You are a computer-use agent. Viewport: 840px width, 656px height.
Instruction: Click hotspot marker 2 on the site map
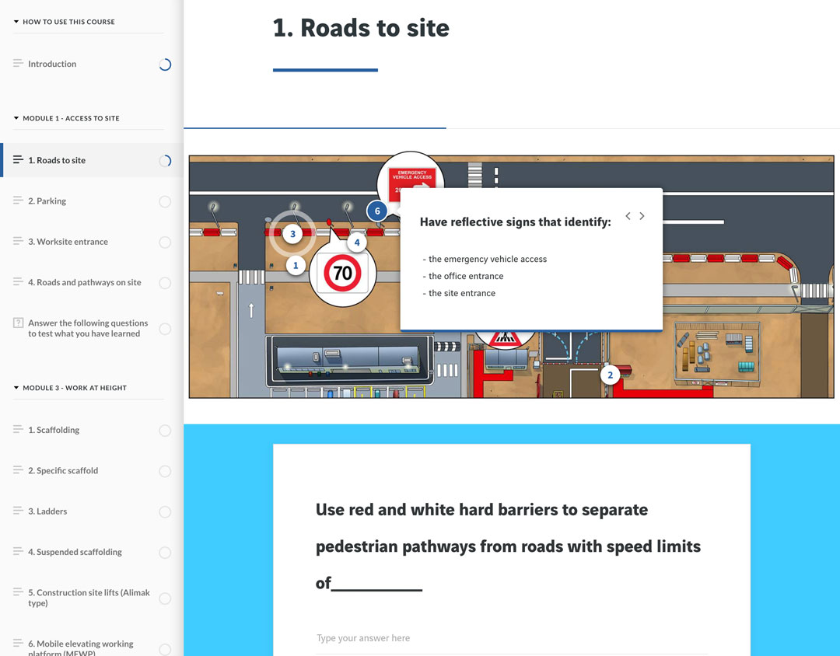click(611, 375)
